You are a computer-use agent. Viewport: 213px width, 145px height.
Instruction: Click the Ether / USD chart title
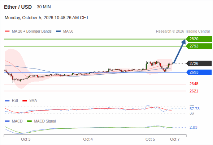pos(18,7)
